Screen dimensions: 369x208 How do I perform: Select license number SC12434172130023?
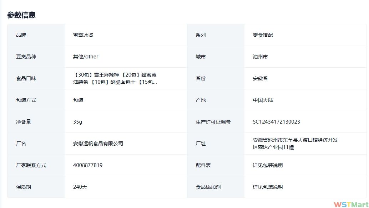[x=276, y=122]
